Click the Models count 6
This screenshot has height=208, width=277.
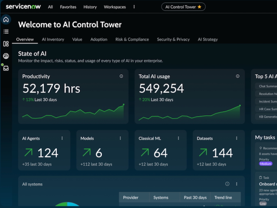click(x=99, y=152)
